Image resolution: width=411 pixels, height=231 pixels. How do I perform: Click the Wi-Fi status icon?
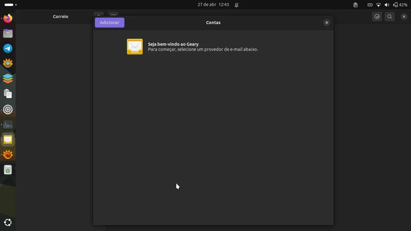click(x=379, y=5)
